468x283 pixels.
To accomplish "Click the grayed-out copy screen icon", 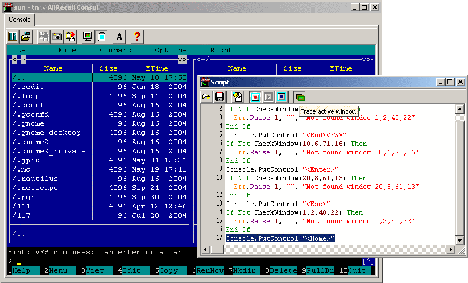I will [x=44, y=36].
